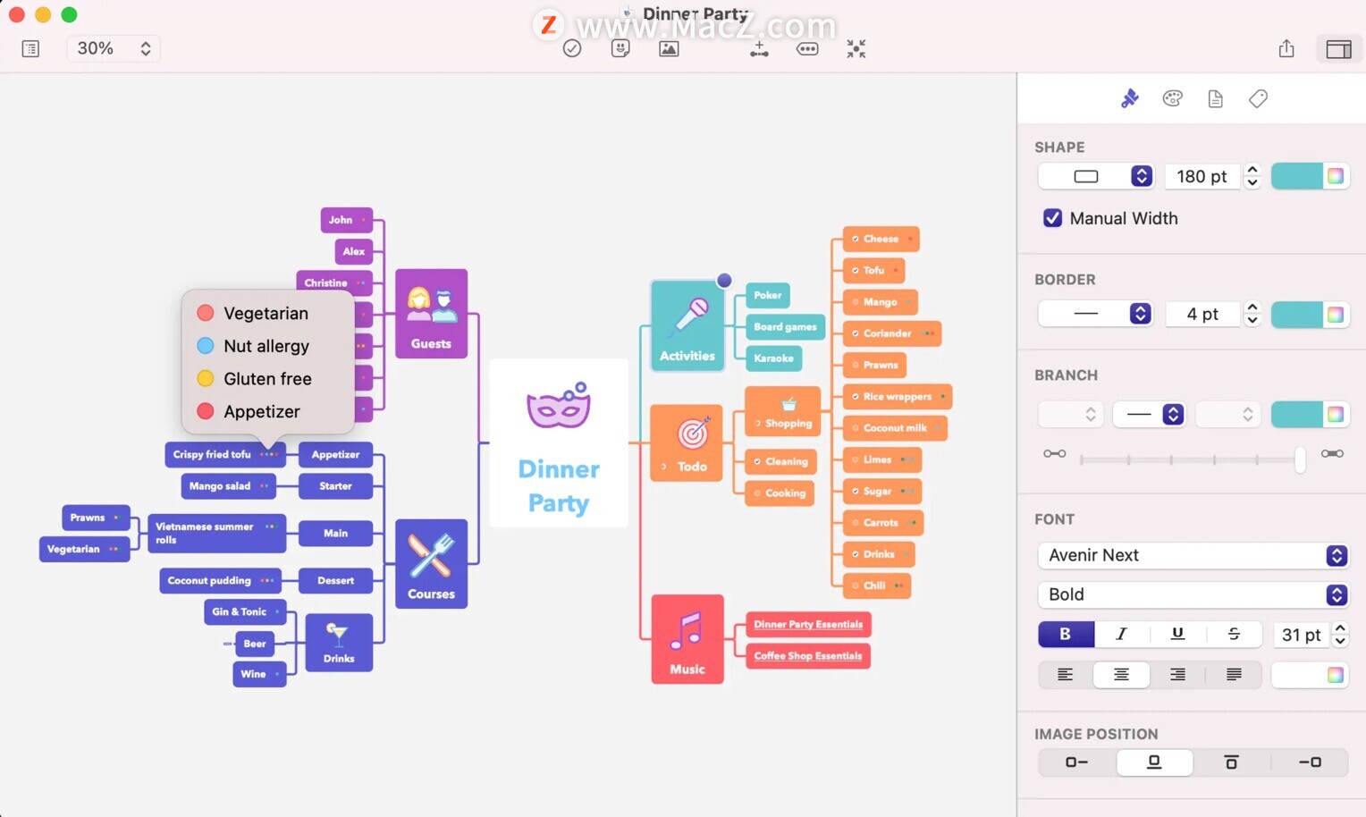Select the Crispy fried tofu node
This screenshot has height=817, width=1366.
coord(225,454)
